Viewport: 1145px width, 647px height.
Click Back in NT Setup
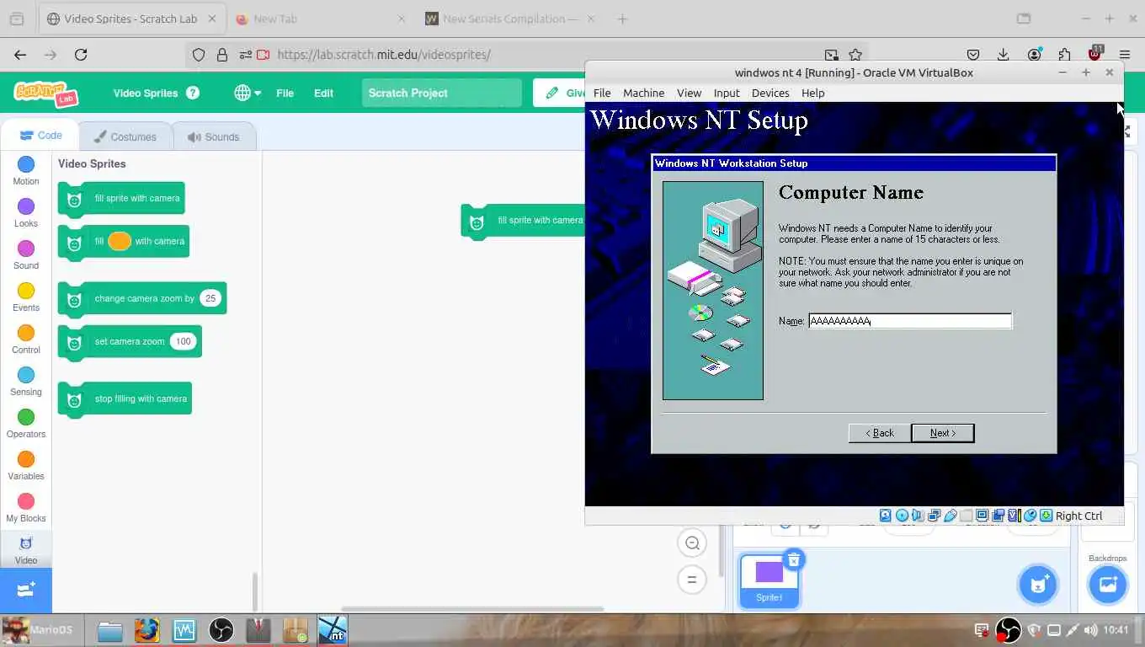tap(879, 433)
